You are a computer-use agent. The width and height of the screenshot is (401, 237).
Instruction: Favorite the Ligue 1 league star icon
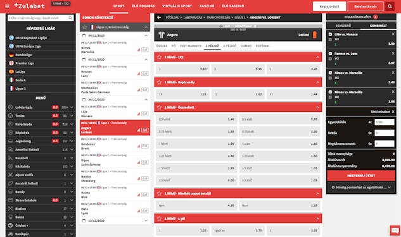point(85,27)
